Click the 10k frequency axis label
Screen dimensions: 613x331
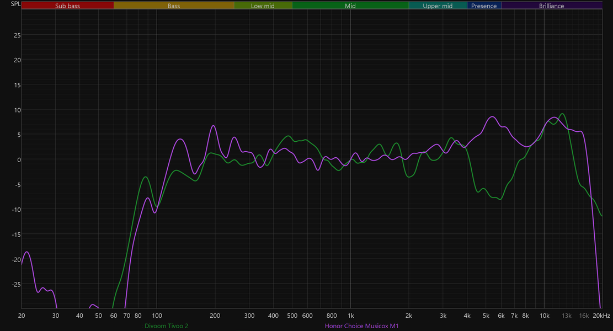pos(544,316)
